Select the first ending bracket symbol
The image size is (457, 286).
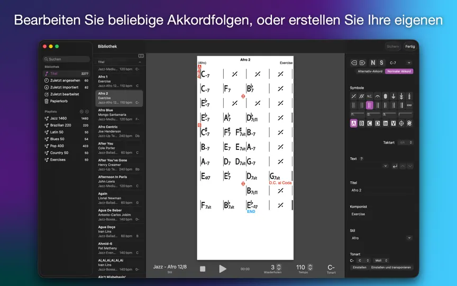(358, 114)
